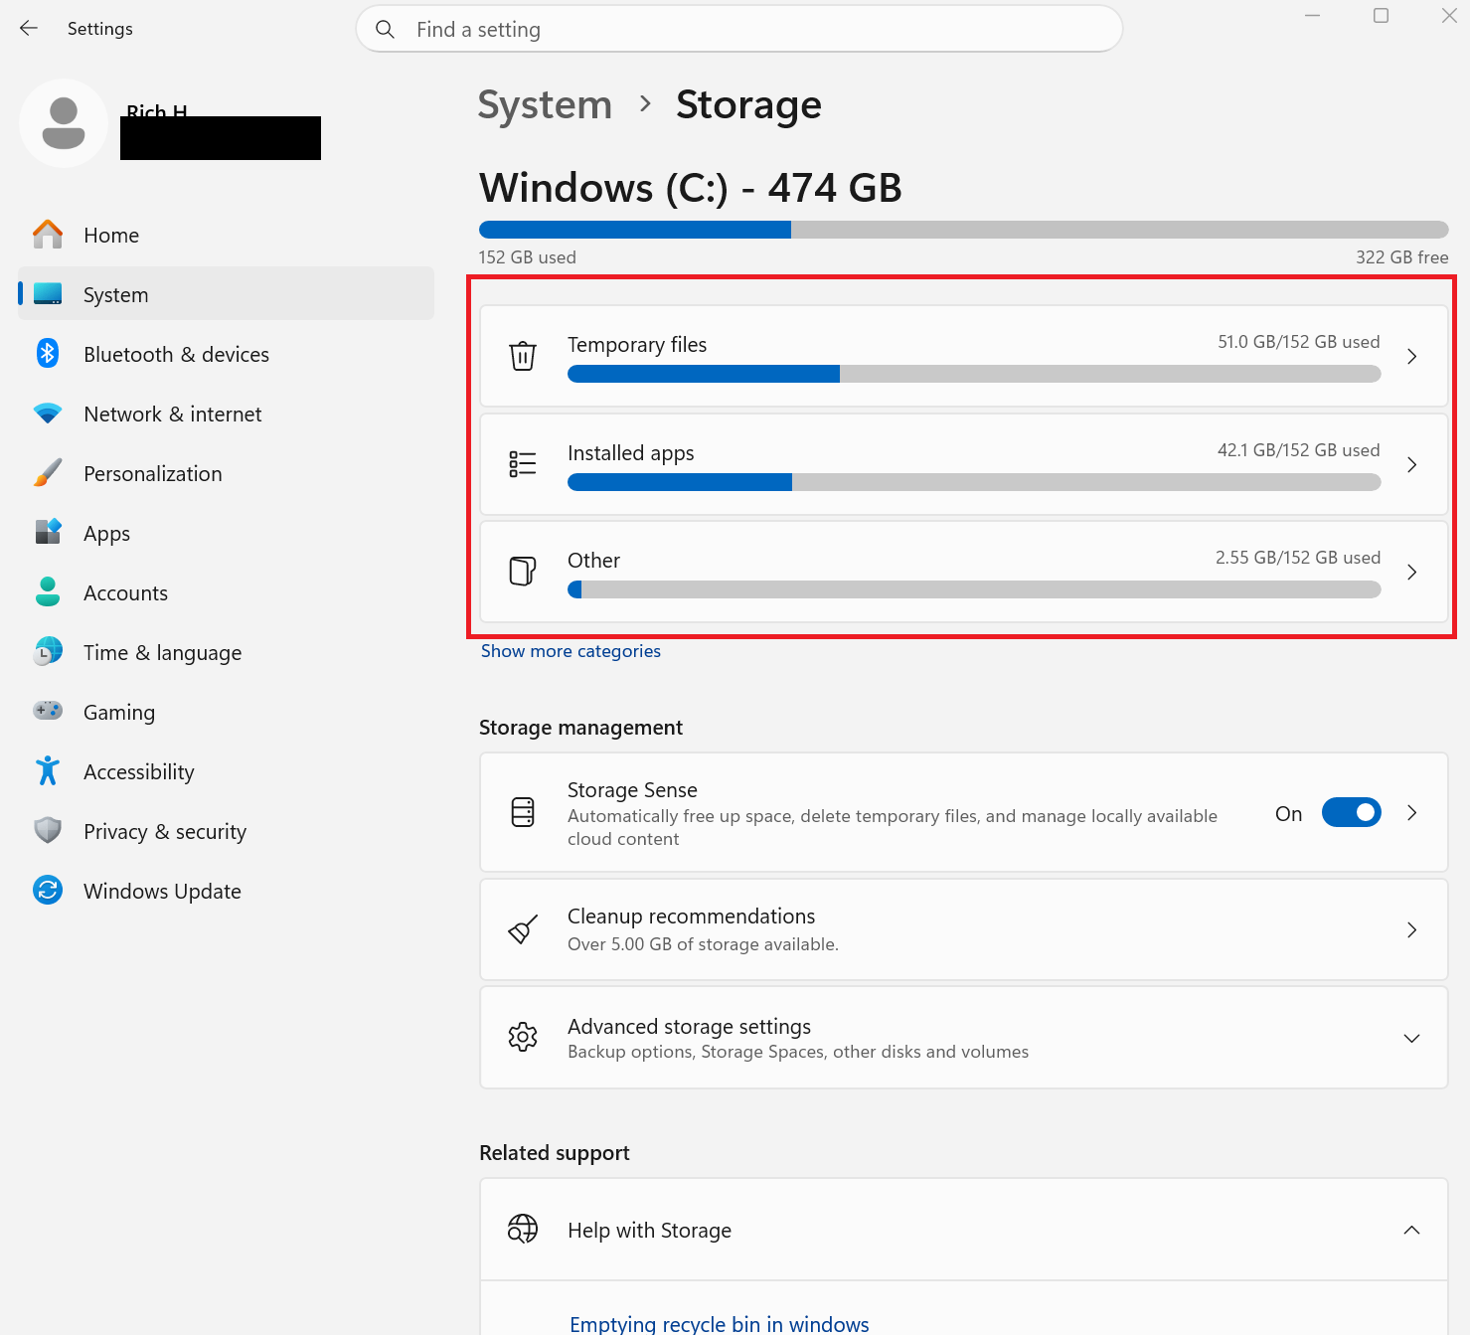1470x1335 pixels.
Task: Click the System monitor icon
Action: coord(48,294)
